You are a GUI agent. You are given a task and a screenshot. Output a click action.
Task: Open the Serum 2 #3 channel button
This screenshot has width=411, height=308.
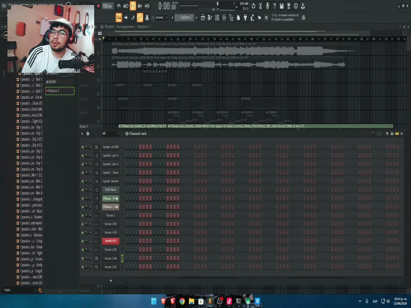point(110,233)
